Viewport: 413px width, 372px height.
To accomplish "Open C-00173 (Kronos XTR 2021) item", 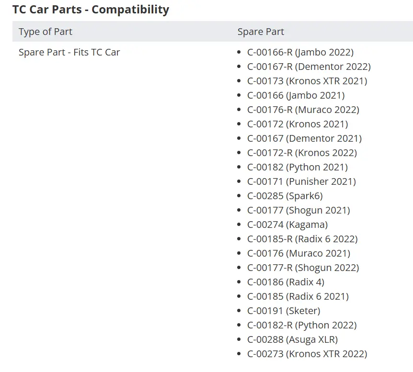I will point(307,81).
